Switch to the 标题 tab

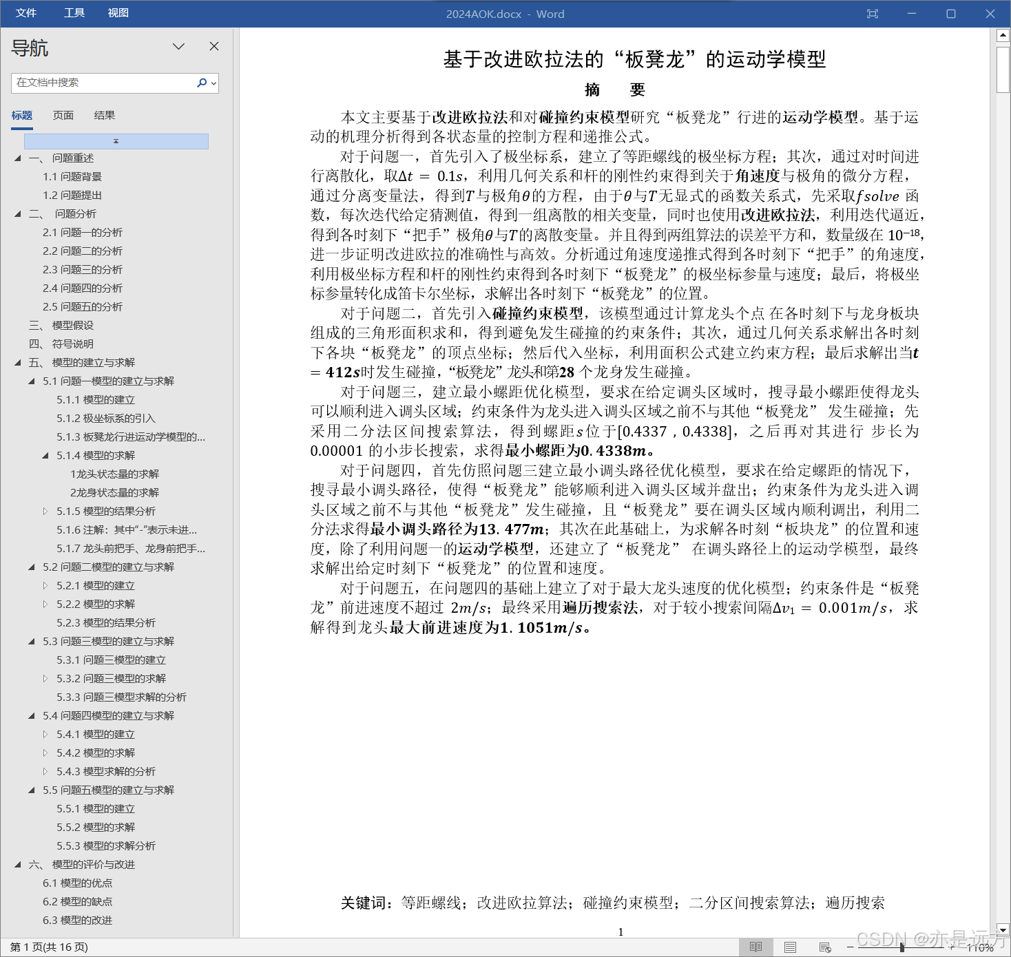(22, 116)
